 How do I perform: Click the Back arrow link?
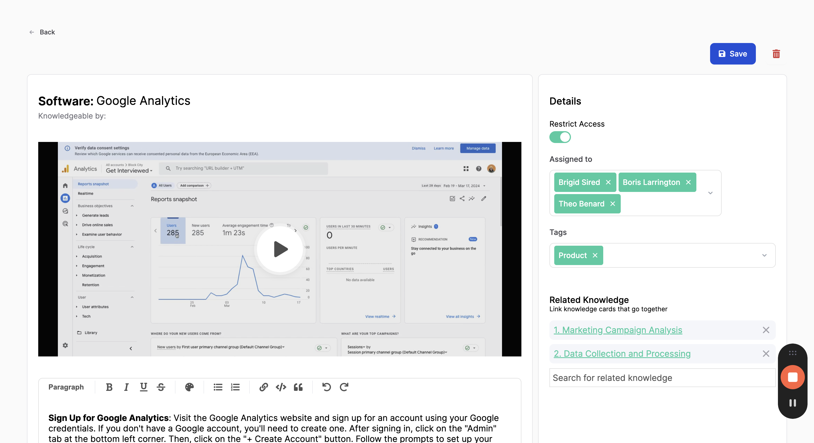coord(42,32)
